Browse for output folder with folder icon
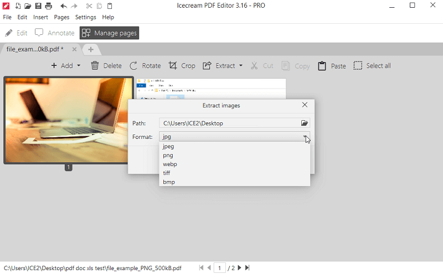443x274 pixels. (x=304, y=123)
